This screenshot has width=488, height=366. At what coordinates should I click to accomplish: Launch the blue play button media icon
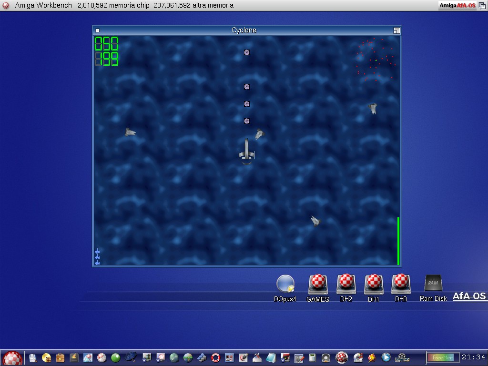[386, 357]
